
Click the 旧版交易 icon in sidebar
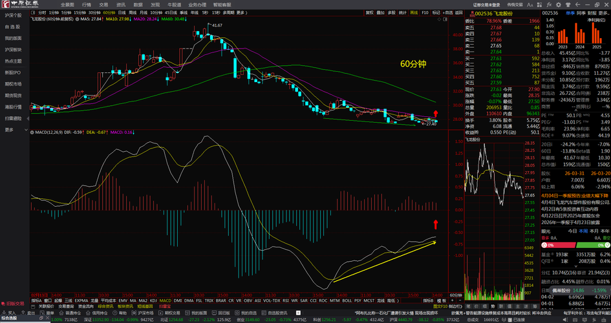tap(3, 304)
